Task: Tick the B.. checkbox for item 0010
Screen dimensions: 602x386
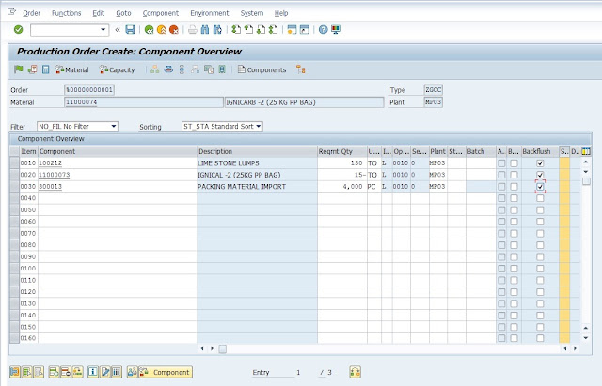Action: point(514,163)
